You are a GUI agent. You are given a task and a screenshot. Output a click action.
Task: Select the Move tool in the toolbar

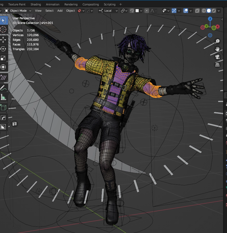point(3,40)
